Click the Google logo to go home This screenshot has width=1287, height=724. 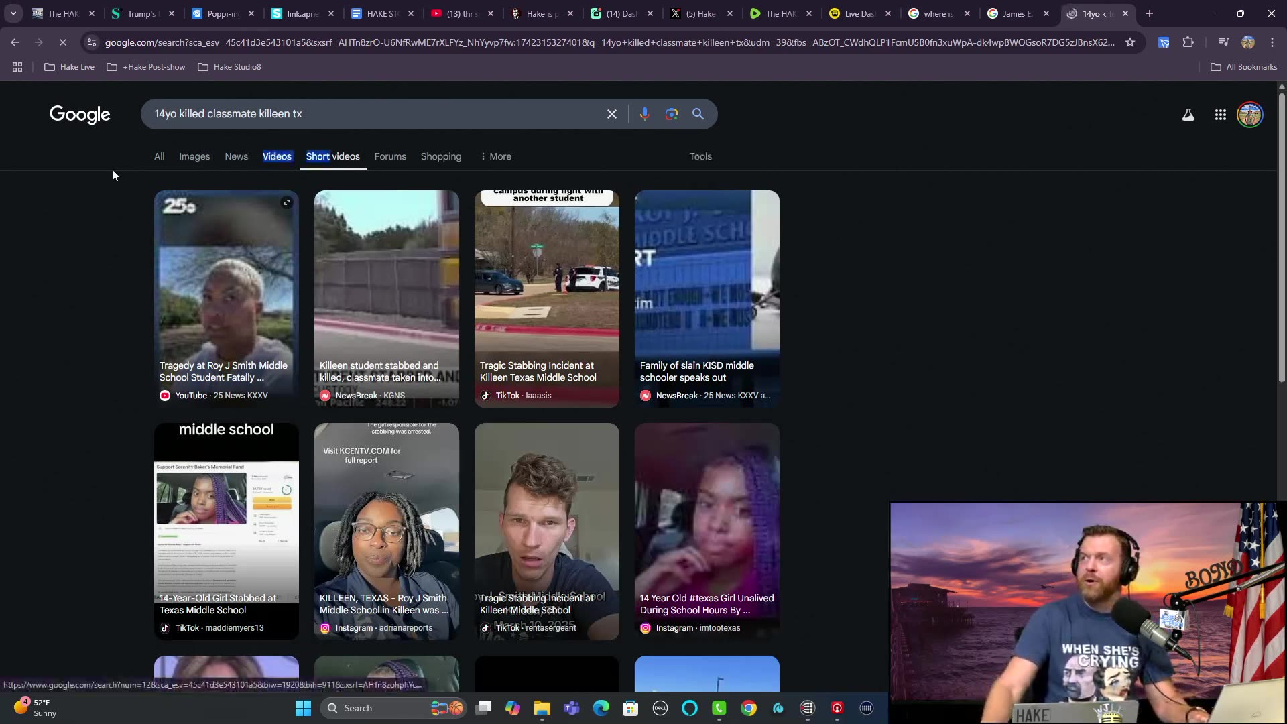click(x=80, y=115)
